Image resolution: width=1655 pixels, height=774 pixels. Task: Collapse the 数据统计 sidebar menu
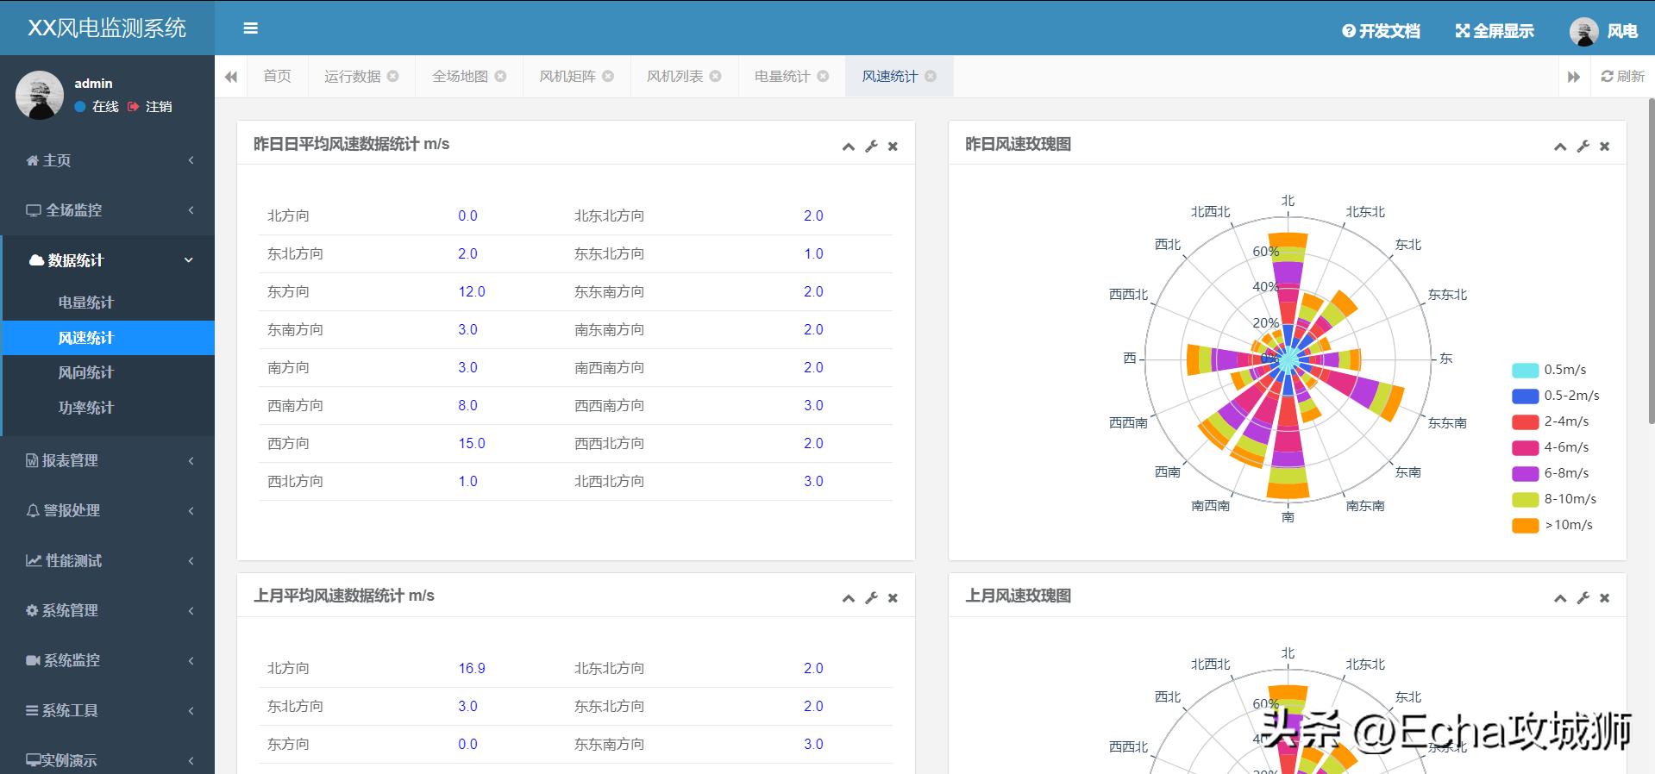coord(107,260)
